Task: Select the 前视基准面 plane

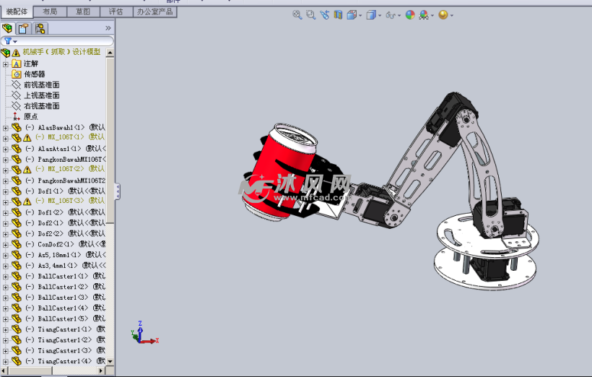Action: click(x=42, y=84)
